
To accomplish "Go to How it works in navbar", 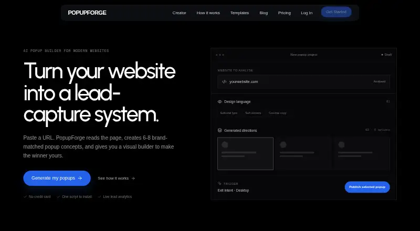I will point(208,13).
